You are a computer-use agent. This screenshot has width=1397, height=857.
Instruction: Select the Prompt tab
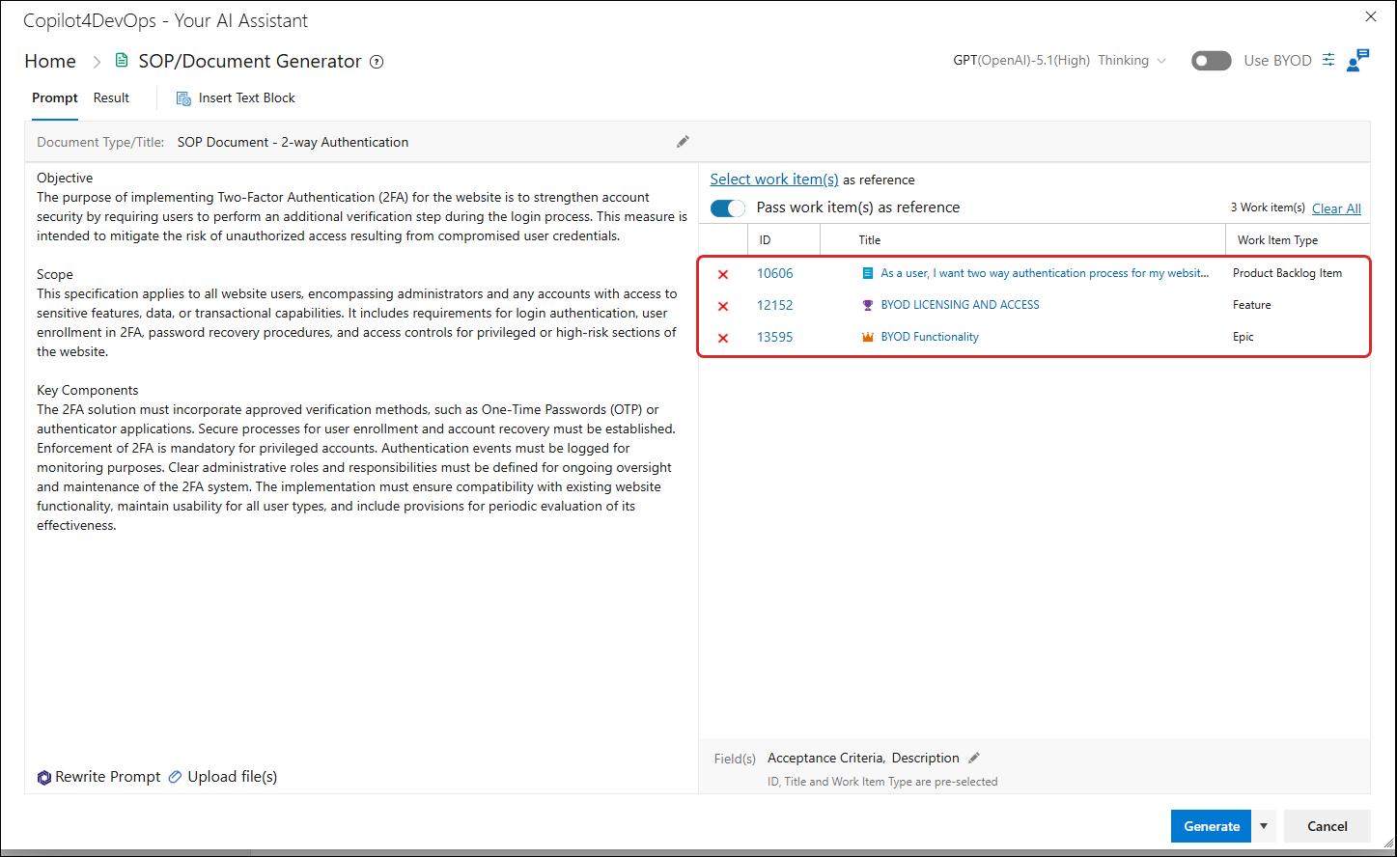point(55,97)
